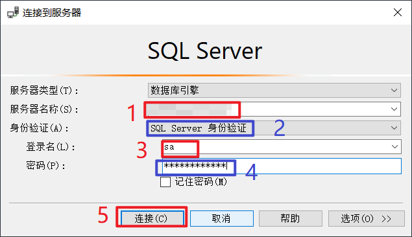Click the SQL Server heading text
The width and height of the screenshot is (412, 237).
pos(204,51)
